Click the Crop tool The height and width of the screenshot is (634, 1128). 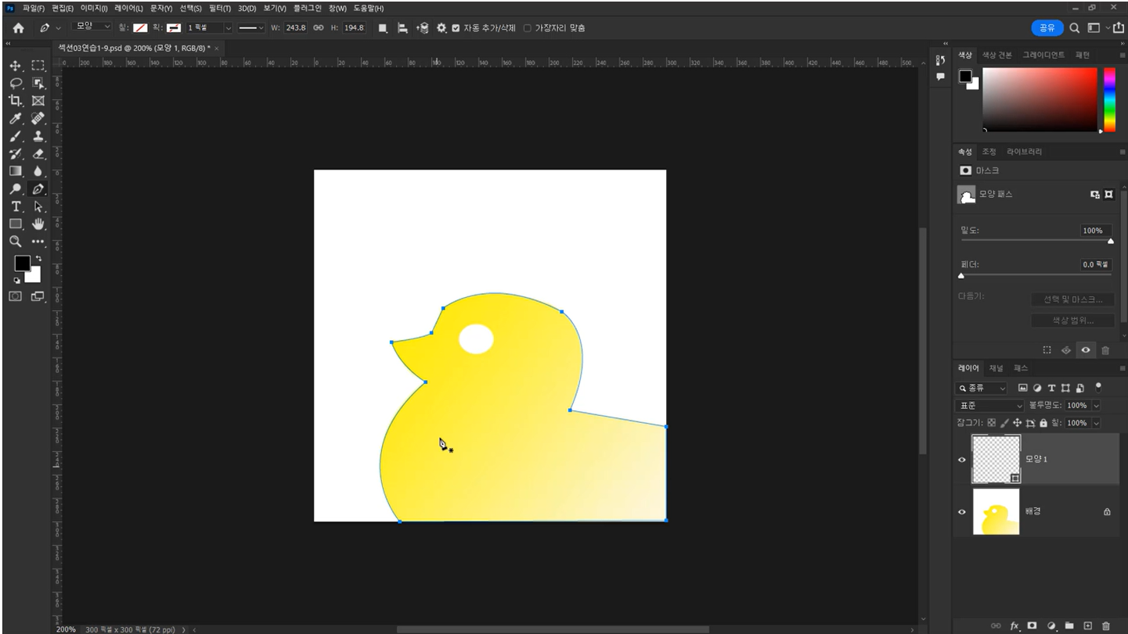pyautogui.click(x=16, y=101)
